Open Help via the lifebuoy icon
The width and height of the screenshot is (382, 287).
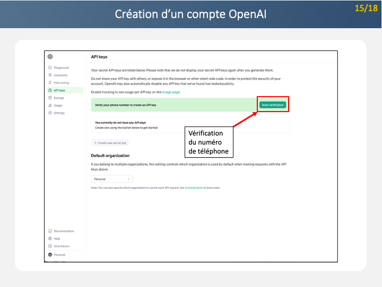[50, 239]
